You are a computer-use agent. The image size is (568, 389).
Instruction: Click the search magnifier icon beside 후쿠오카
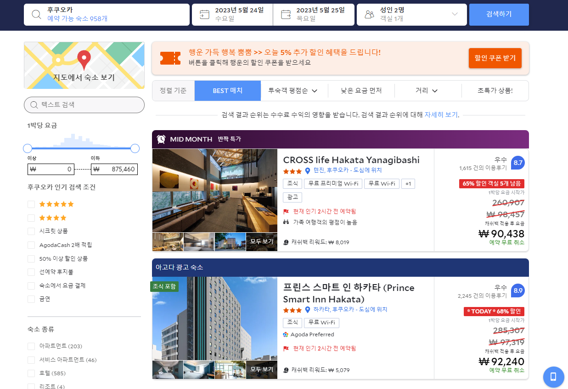[x=36, y=14]
